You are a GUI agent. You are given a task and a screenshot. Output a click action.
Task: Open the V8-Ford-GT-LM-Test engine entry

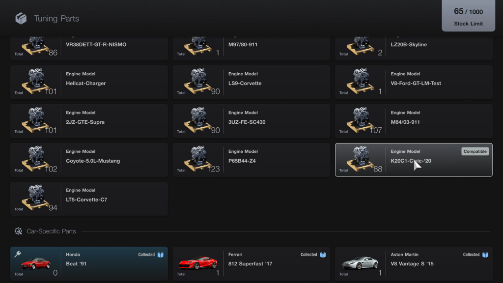(414, 82)
